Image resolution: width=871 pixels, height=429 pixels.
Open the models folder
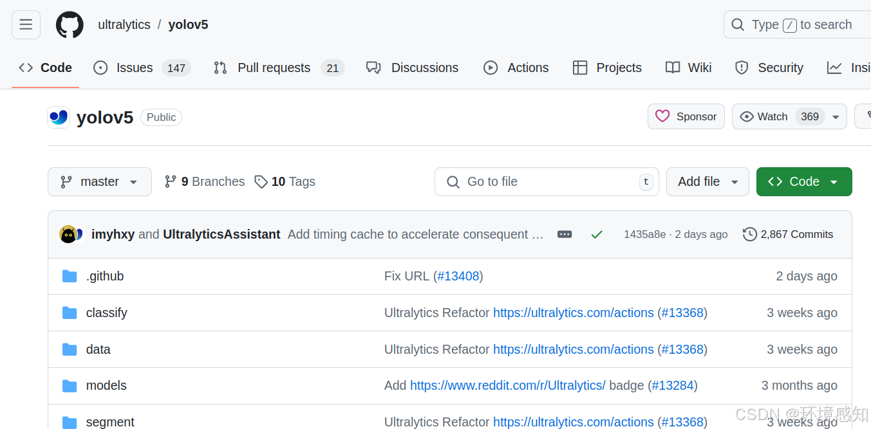point(106,385)
